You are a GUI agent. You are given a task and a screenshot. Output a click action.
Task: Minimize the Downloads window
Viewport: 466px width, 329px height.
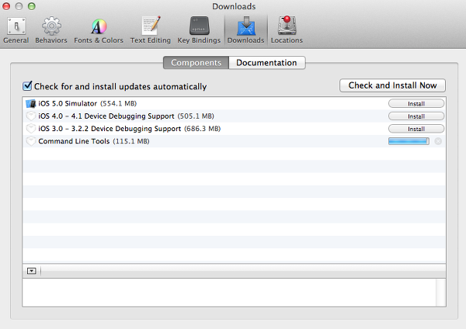click(19, 6)
